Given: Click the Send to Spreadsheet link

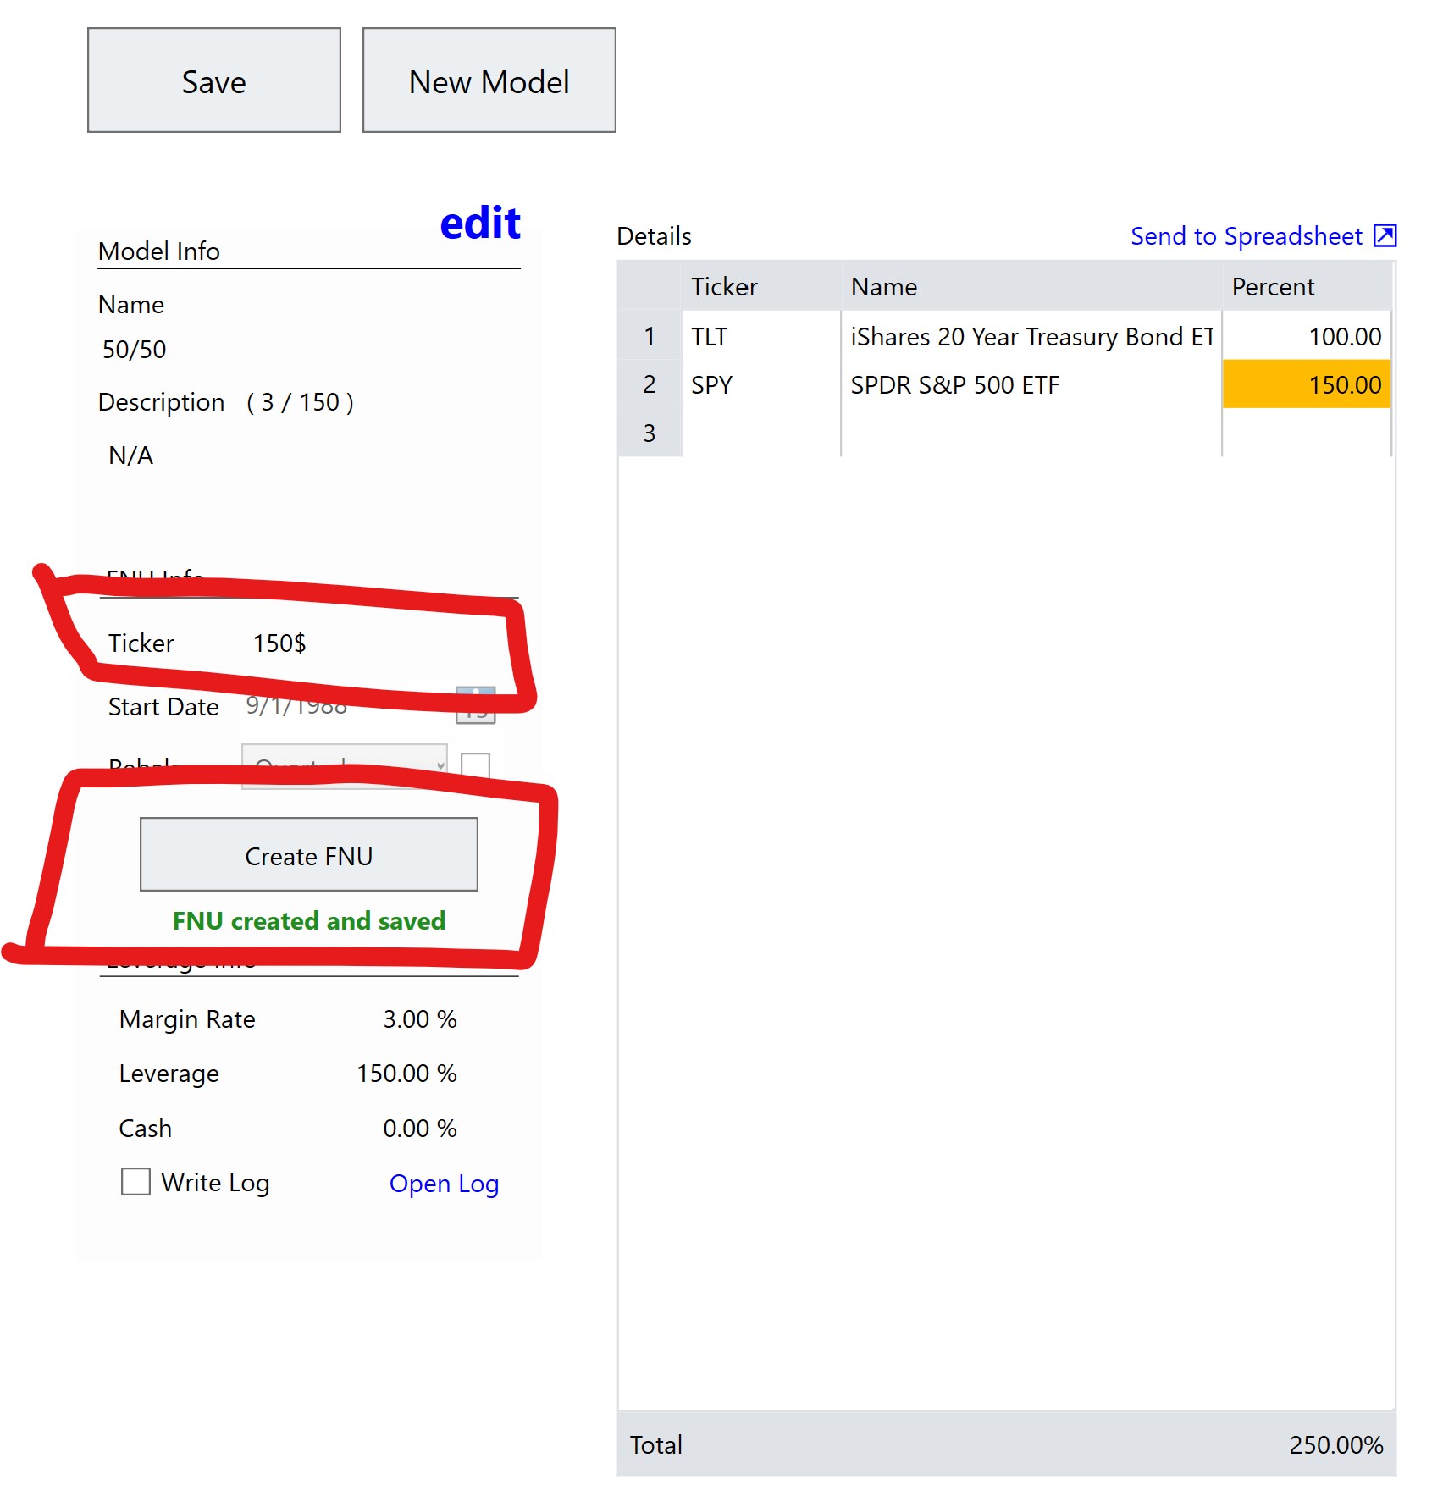Looking at the screenshot, I should [1245, 236].
